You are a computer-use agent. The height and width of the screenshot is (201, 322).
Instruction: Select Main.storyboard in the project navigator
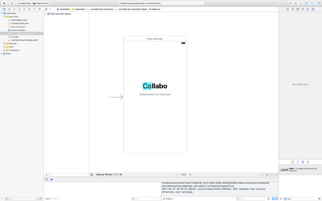pos(18,27)
